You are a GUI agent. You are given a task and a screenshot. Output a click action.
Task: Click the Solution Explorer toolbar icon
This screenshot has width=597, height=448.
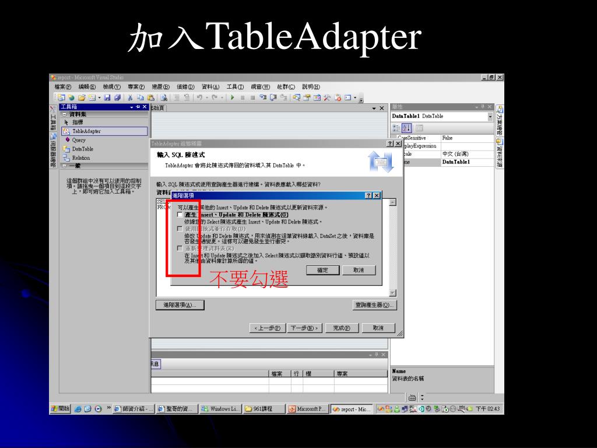296,97
